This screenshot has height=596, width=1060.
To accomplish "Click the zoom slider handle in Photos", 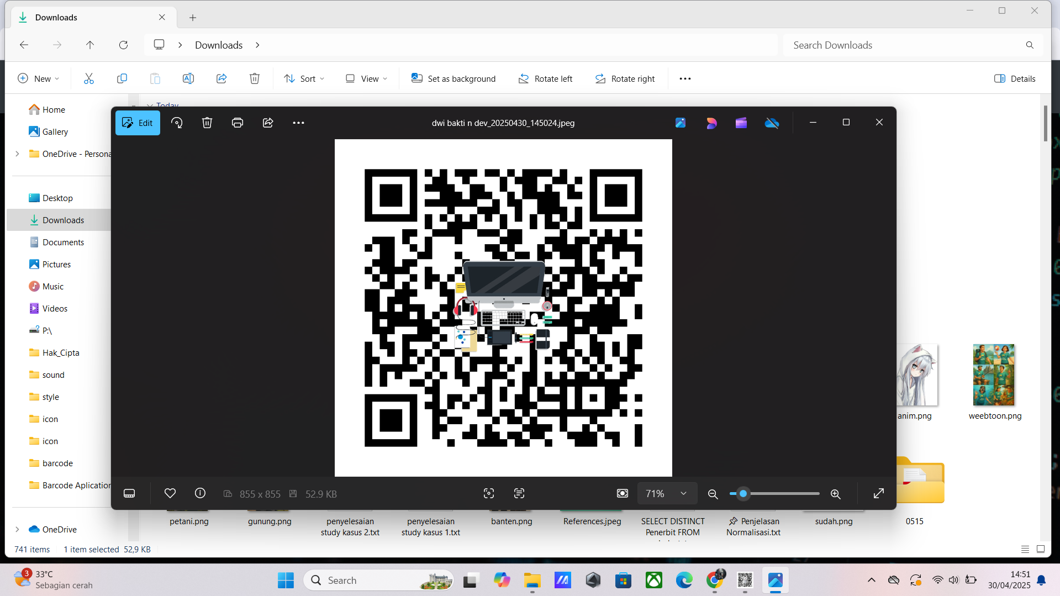I will click(x=743, y=493).
